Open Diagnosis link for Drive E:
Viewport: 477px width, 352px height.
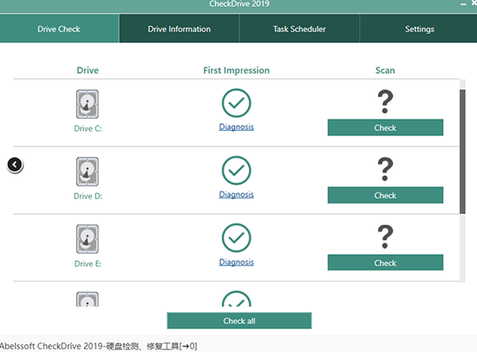pyautogui.click(x=237, y=262)
